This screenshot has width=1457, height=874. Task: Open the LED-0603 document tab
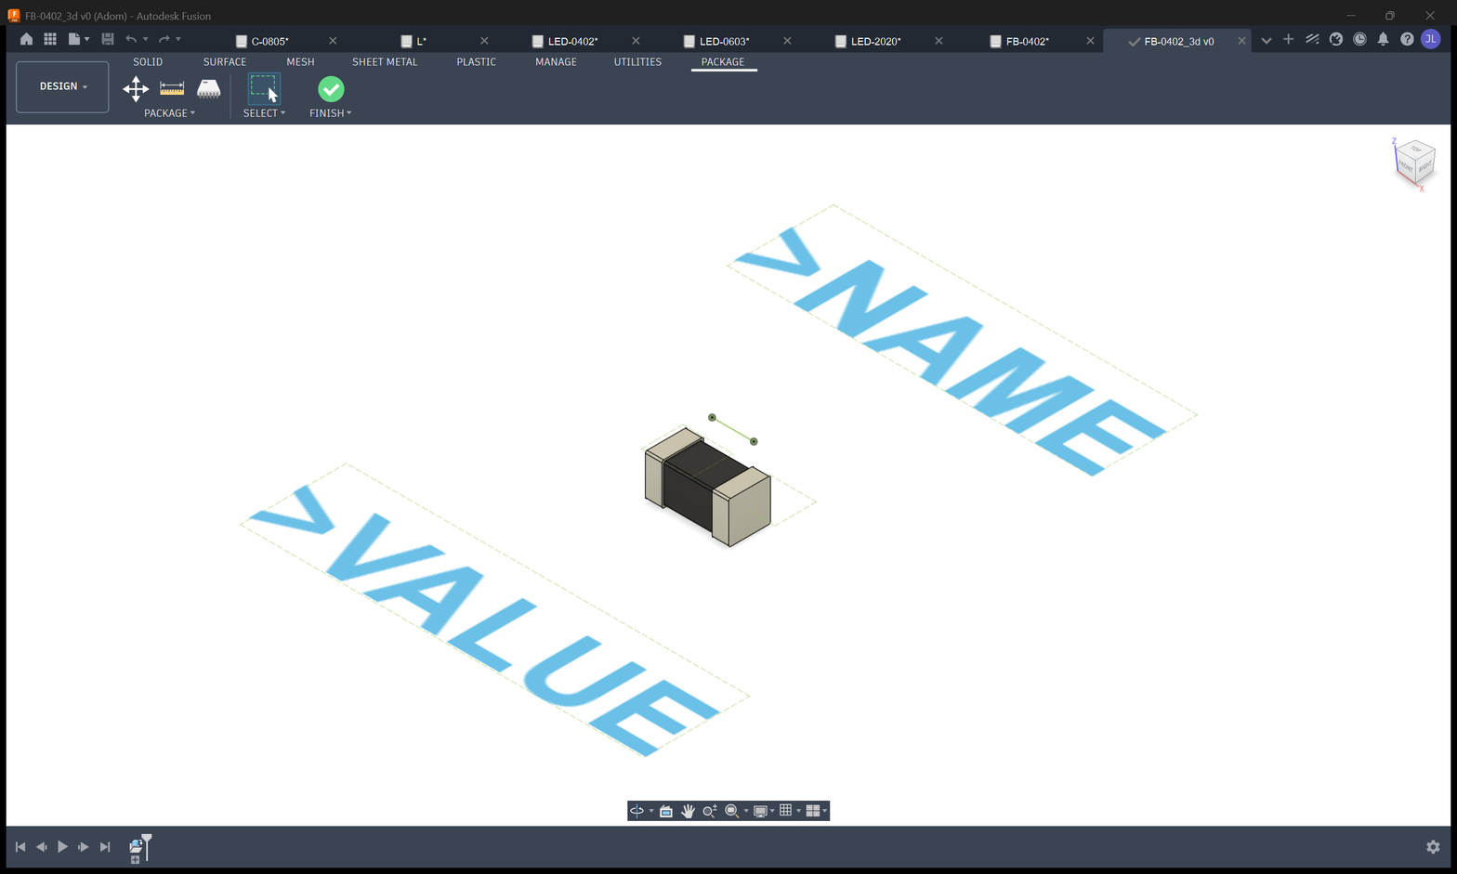click(x=724, y=41)
